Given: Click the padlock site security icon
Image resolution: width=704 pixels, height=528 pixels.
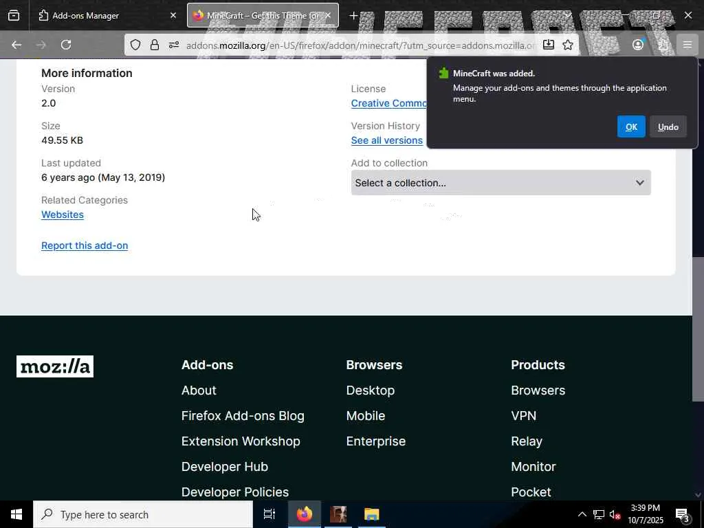Looking at the screenshot, I should pos(155,45).
